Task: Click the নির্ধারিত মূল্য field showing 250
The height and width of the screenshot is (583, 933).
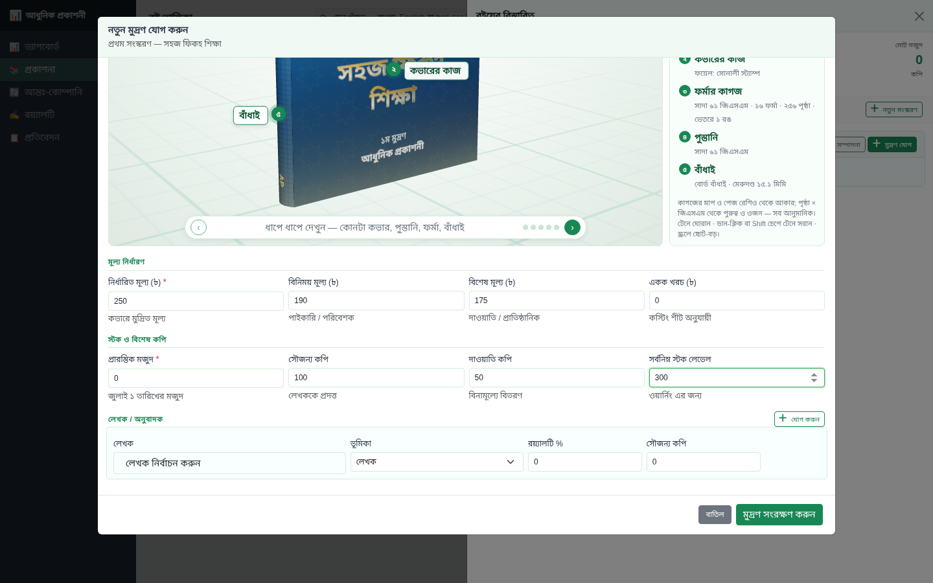Action: [196, 301]
